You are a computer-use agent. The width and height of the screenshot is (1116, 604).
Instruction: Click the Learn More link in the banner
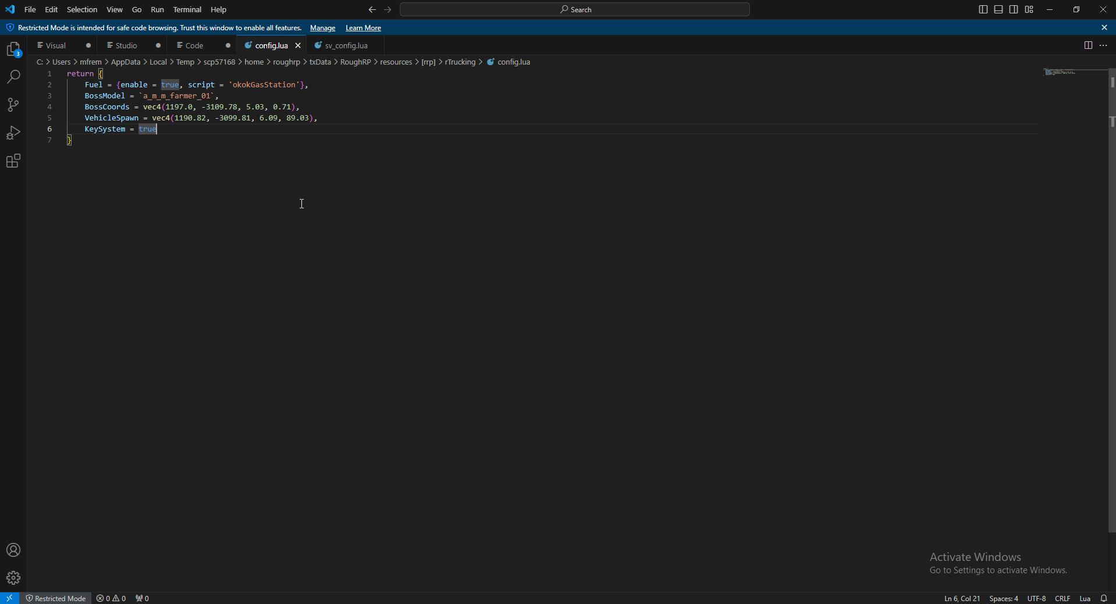[x=363, y=27]
